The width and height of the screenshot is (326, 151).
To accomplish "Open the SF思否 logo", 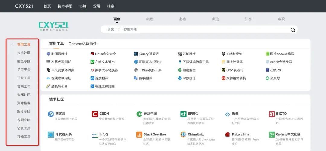I will point(183,114).
